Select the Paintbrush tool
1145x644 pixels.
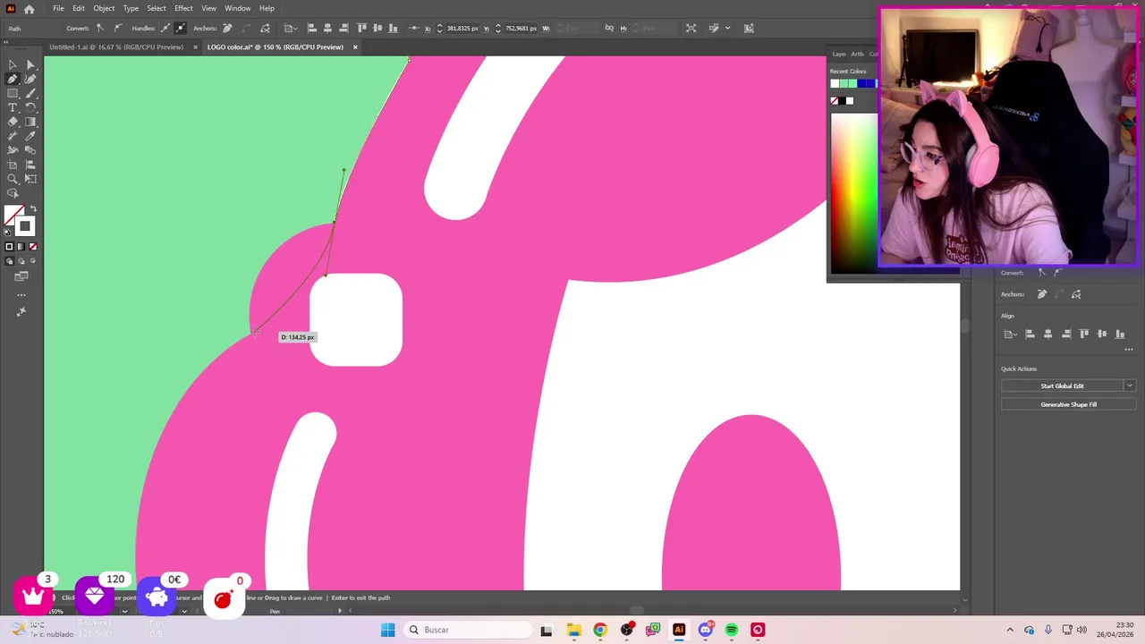[x=30, y=93]
